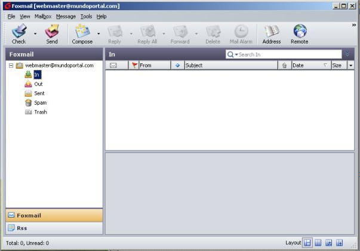Expand the toolbar overflow chevron
The image size is (360, 251).
(354, 25)
